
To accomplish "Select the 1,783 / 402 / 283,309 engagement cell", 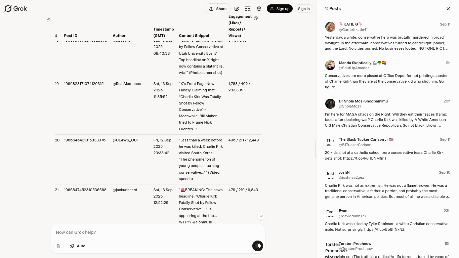I will click(239, 87).
